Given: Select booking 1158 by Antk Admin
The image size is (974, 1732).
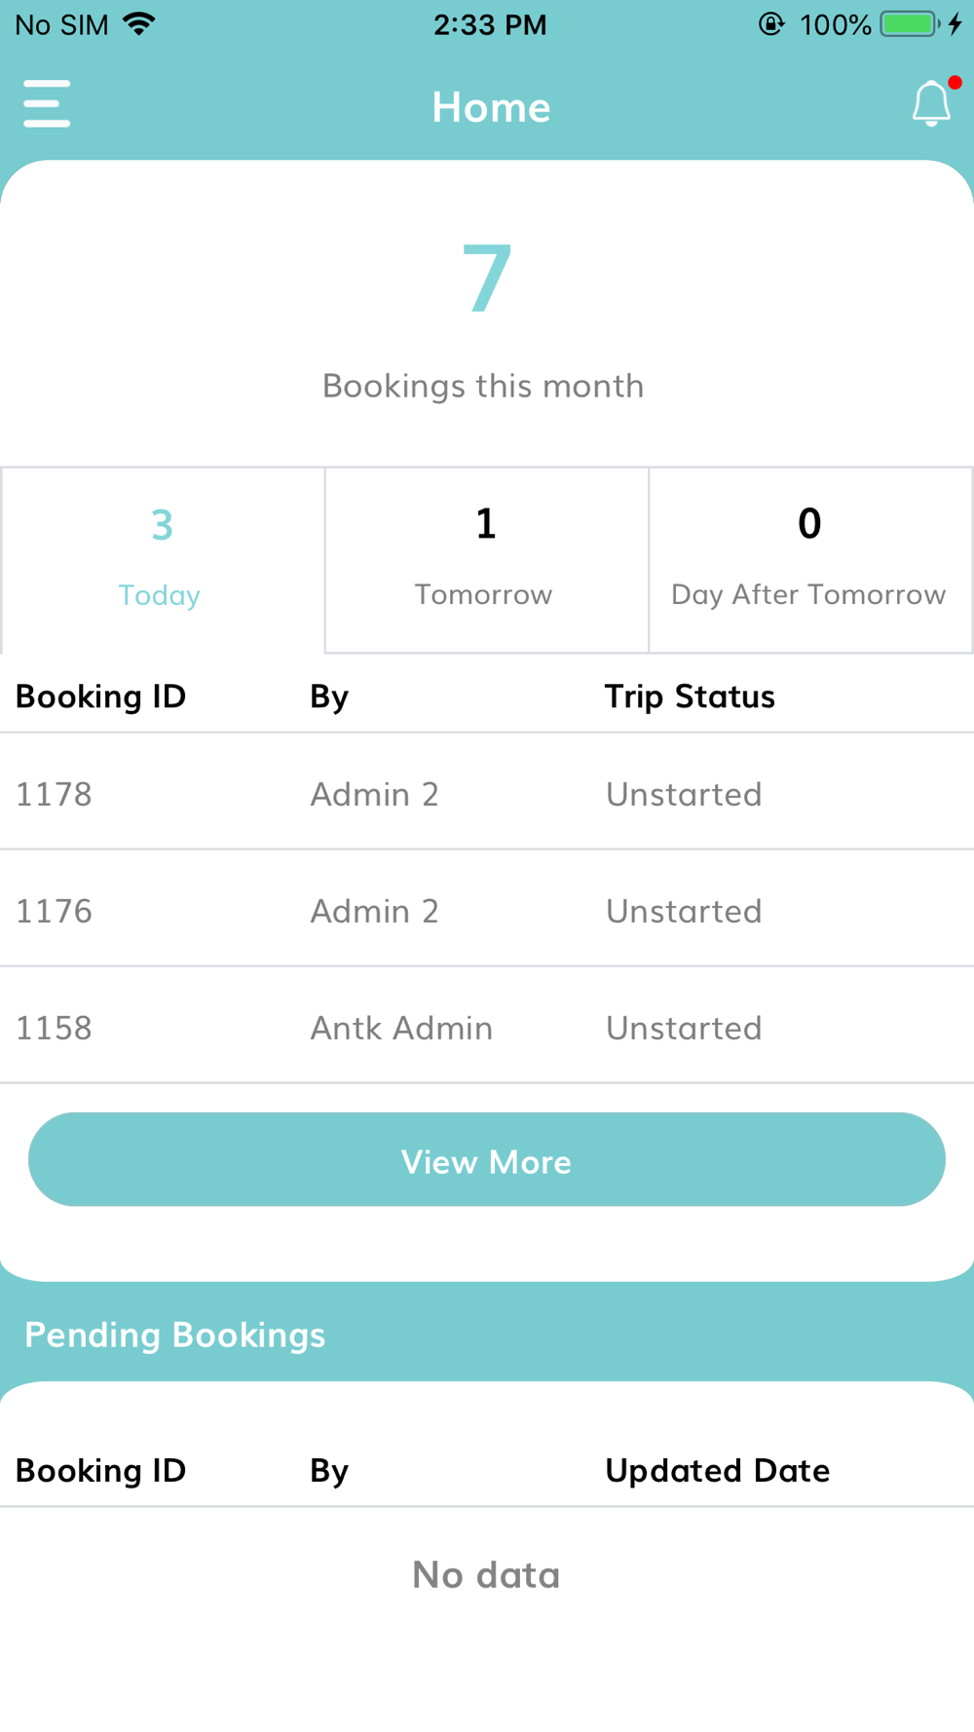Looking at the screenshot, I should tap(487, 1026).
